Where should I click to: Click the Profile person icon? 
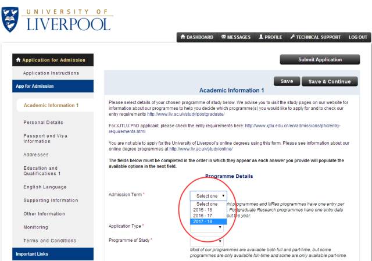coord(261,37)
